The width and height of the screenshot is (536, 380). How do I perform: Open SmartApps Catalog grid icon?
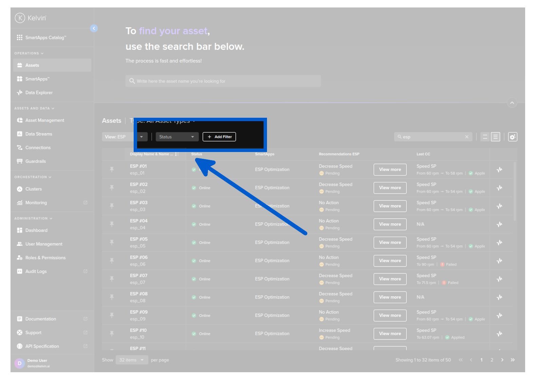click(x=20, y=38)
